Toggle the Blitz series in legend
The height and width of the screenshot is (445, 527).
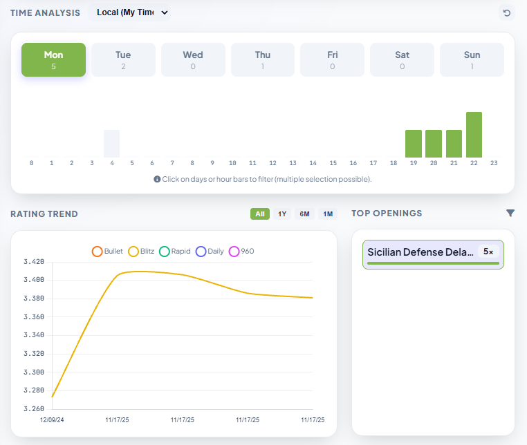tap(141, 251)
